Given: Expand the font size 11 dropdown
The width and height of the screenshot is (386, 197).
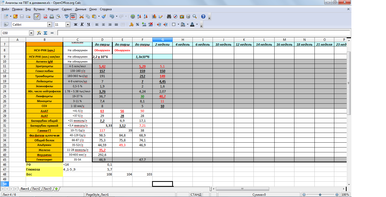Looking at the screenshot, I should click(68, 24).
